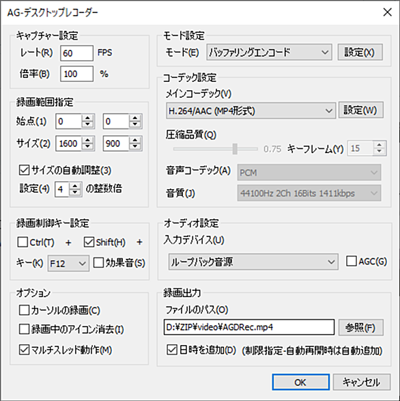Confirm settings with the OK button
Screen dimensions: 400x401
(300, 383)
